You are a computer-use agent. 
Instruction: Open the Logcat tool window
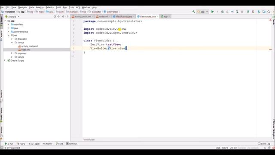click(x=34, y=144)
